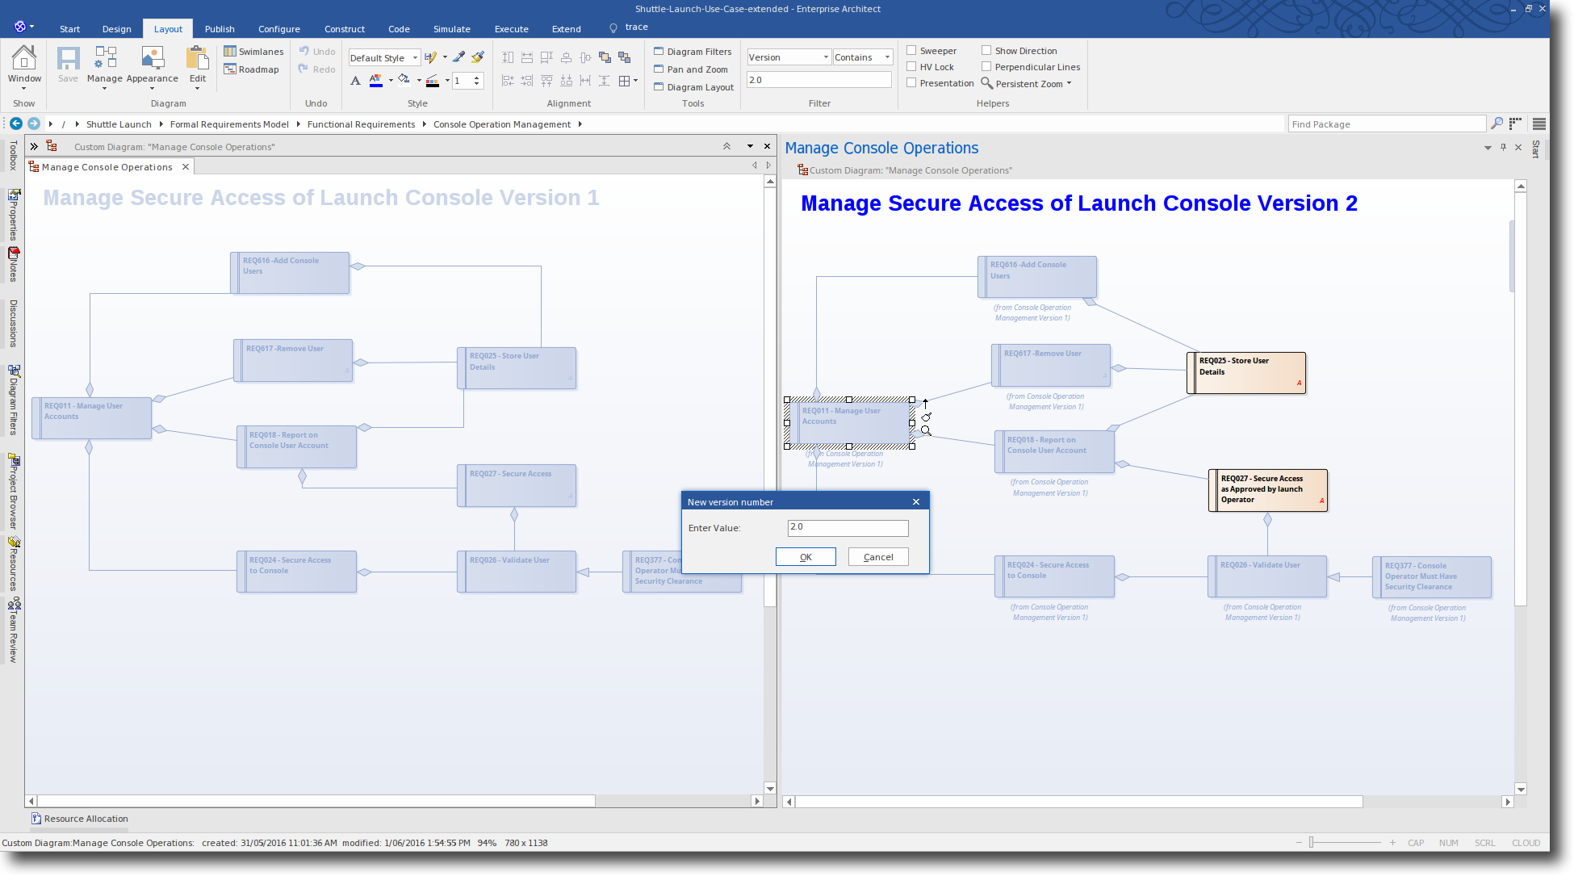The height and width of the screenshot is (880, 1574).
Task: Enable Show Direction checkbox
Action: [986, 51]
